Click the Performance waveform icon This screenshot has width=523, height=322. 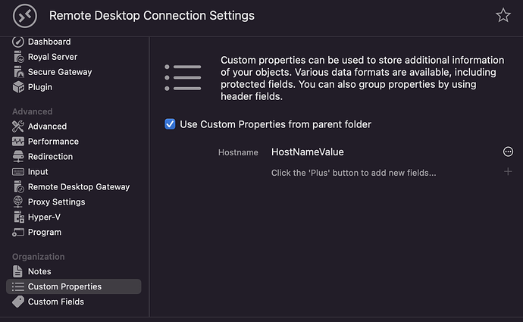coord(19,142)
